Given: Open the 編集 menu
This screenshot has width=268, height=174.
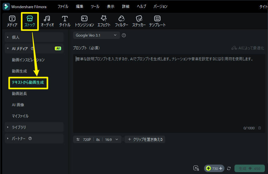Looking at the screenshot, I should click(80, 7).
